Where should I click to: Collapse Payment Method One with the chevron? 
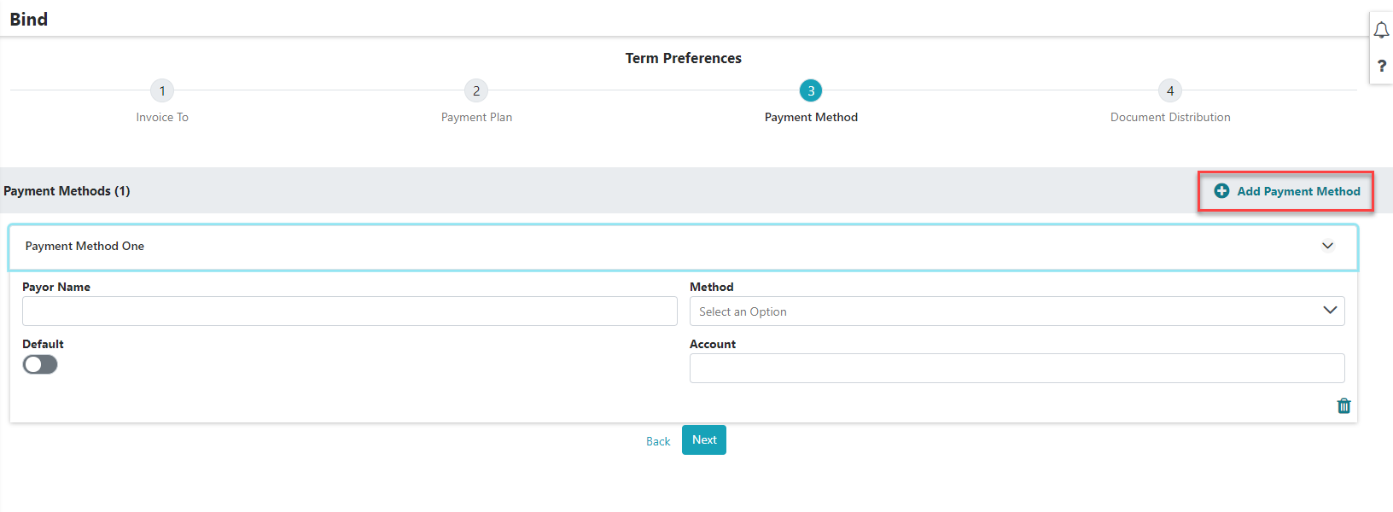tap(1327, 246)
